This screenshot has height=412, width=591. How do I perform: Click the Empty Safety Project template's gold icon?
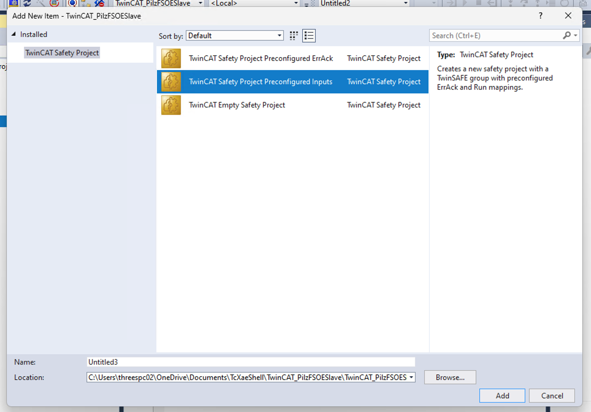pos(171,105)
